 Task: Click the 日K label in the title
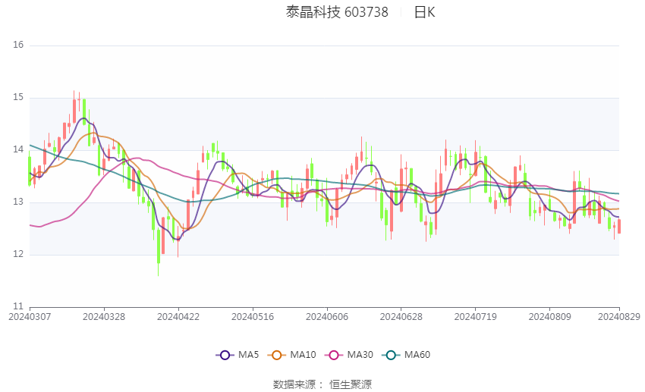424,12
